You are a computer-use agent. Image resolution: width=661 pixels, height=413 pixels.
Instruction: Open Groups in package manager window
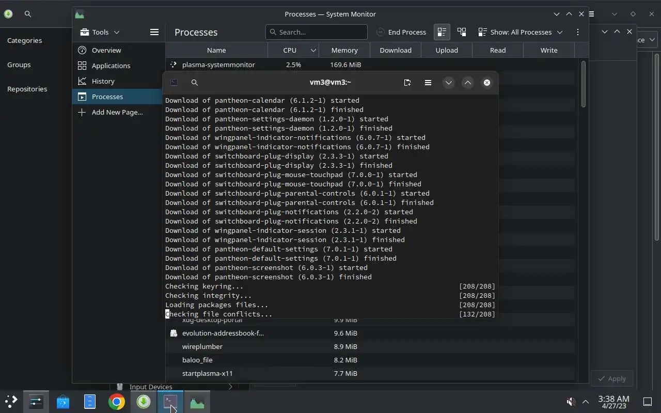[x=19, y=65]
